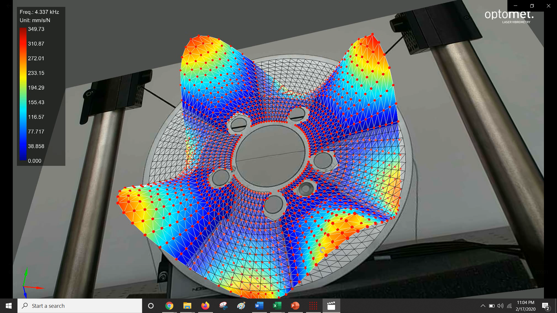The image size is (557, 313).
Task: Click the 38.858 scale value
Action: click(36, 146)
